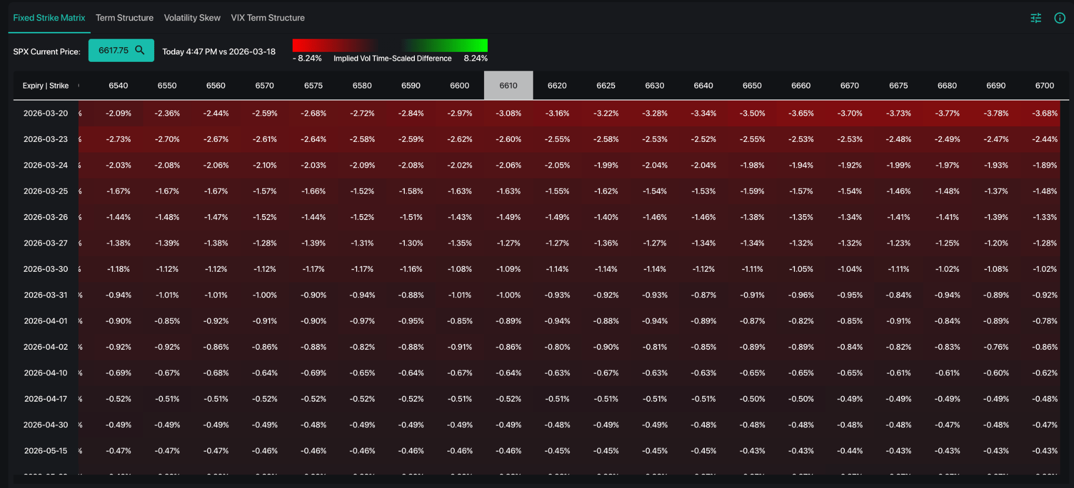Click the 6625 strike column header
The image size is (1074, 488).
(x=606, y=85)
